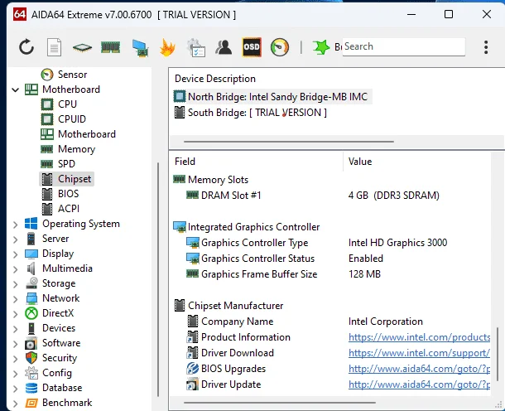This screenshot has height=411, width=505.
Task: Select Chipset in the tree
Action: click(67, 179)
